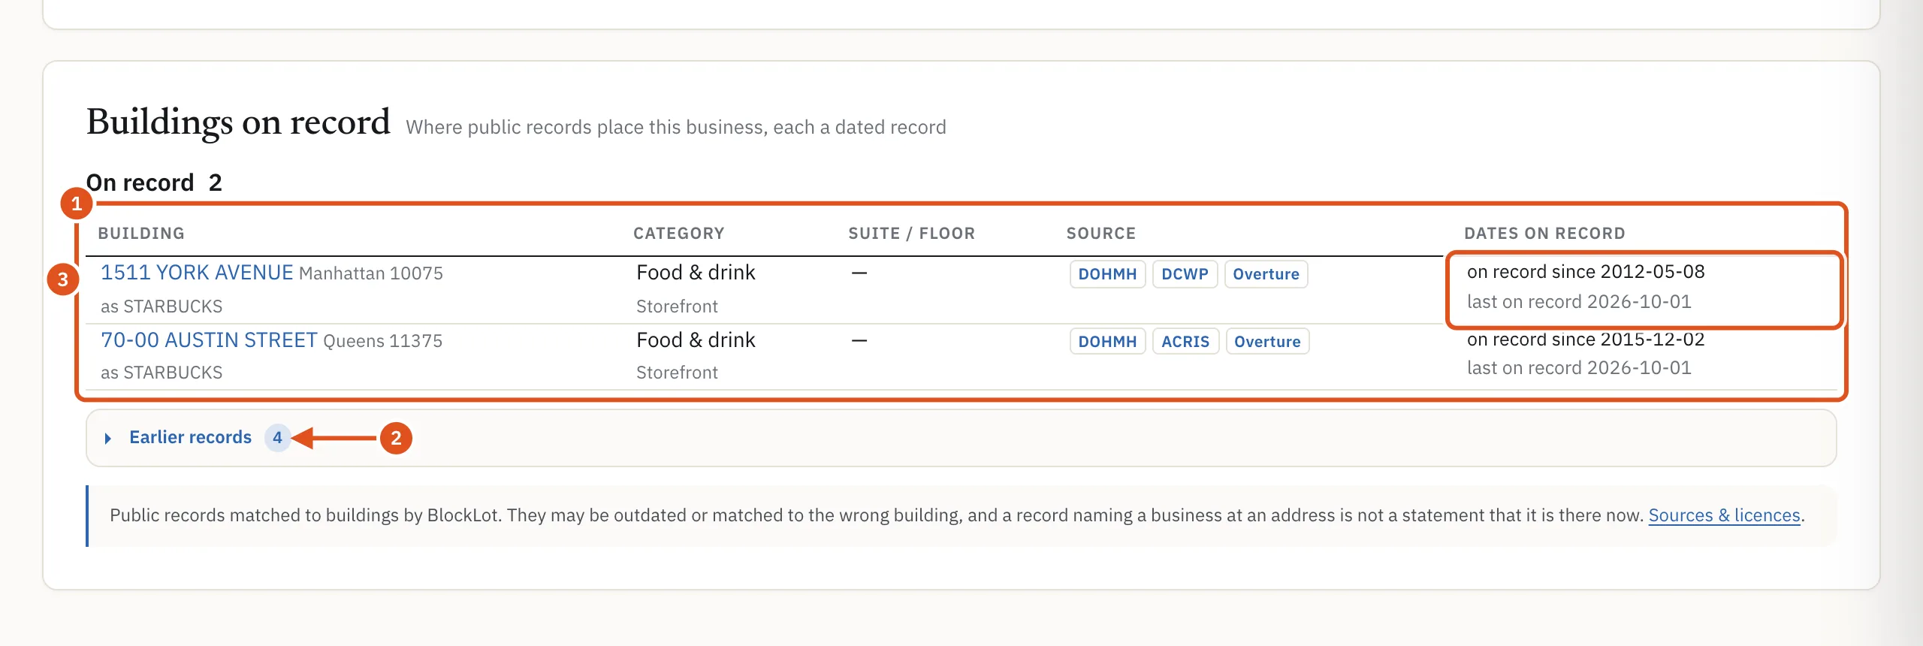This screenshot has height=646, width=1923.
Task: Open the 70-00 AUSTIN STREET building link
Action: click(209, 340)
